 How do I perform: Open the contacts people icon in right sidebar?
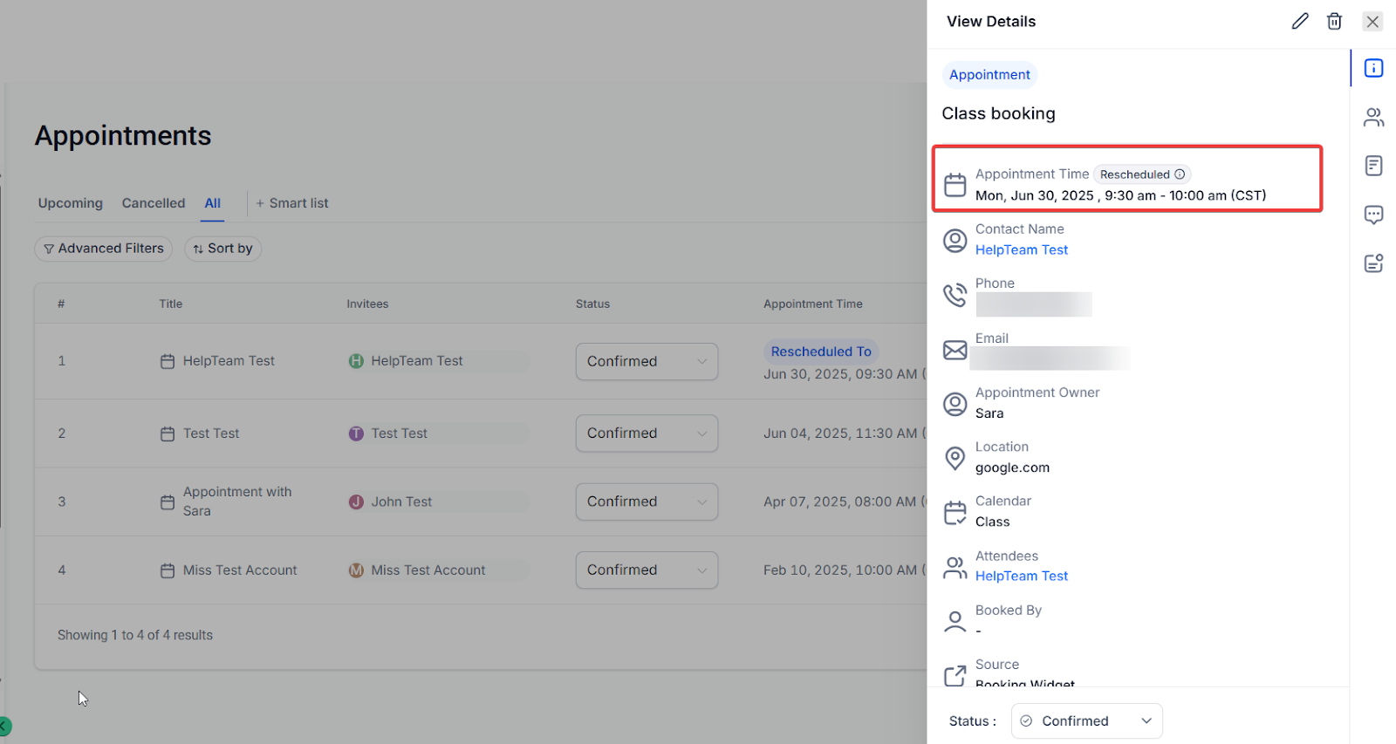[x=1373, y=117]
